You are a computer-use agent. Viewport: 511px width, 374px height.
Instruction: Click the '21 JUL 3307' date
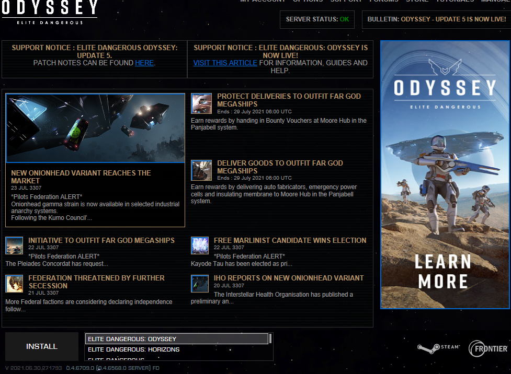pos(43,293)
